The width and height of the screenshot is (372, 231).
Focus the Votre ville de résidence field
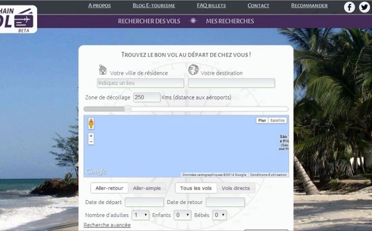click(x=141, y=83)
